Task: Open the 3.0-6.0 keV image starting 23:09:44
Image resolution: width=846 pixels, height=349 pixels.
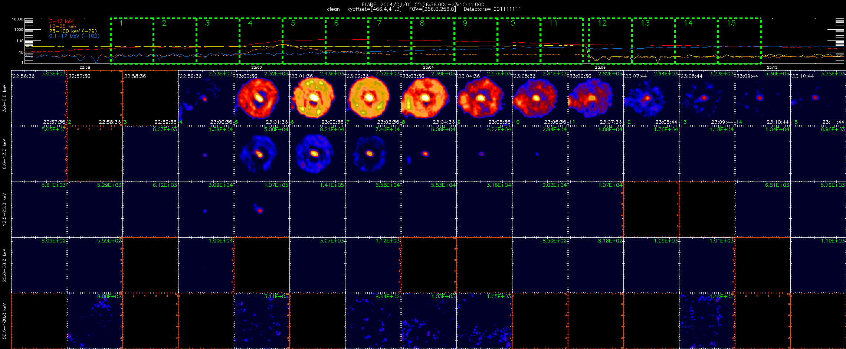Action: point(763,98)
